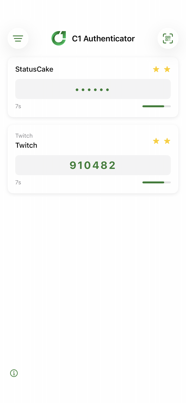The height and width of the screenshot is (403, 186).
Task: Click the Twitch code 910482
Action: coord(93,165)
